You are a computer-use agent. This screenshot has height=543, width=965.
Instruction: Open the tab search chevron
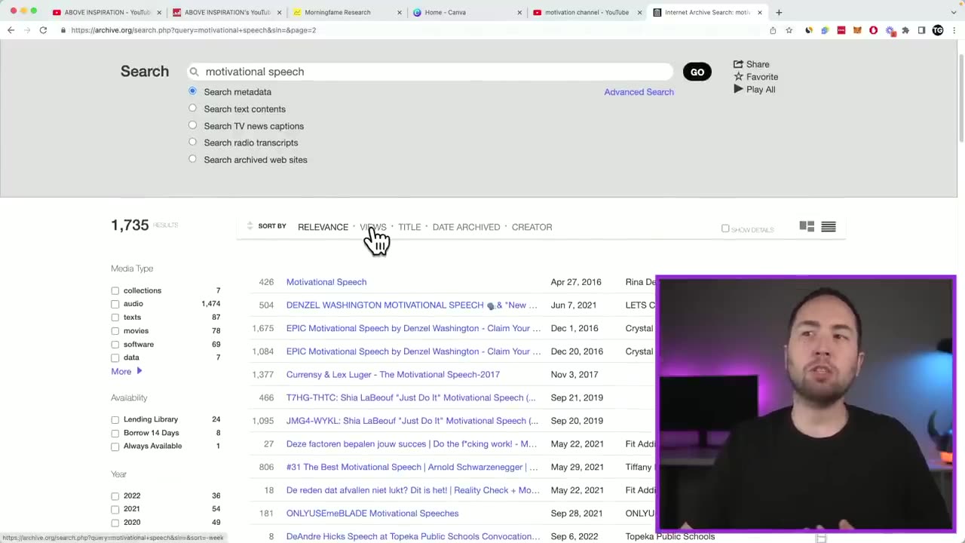[954, 12]
